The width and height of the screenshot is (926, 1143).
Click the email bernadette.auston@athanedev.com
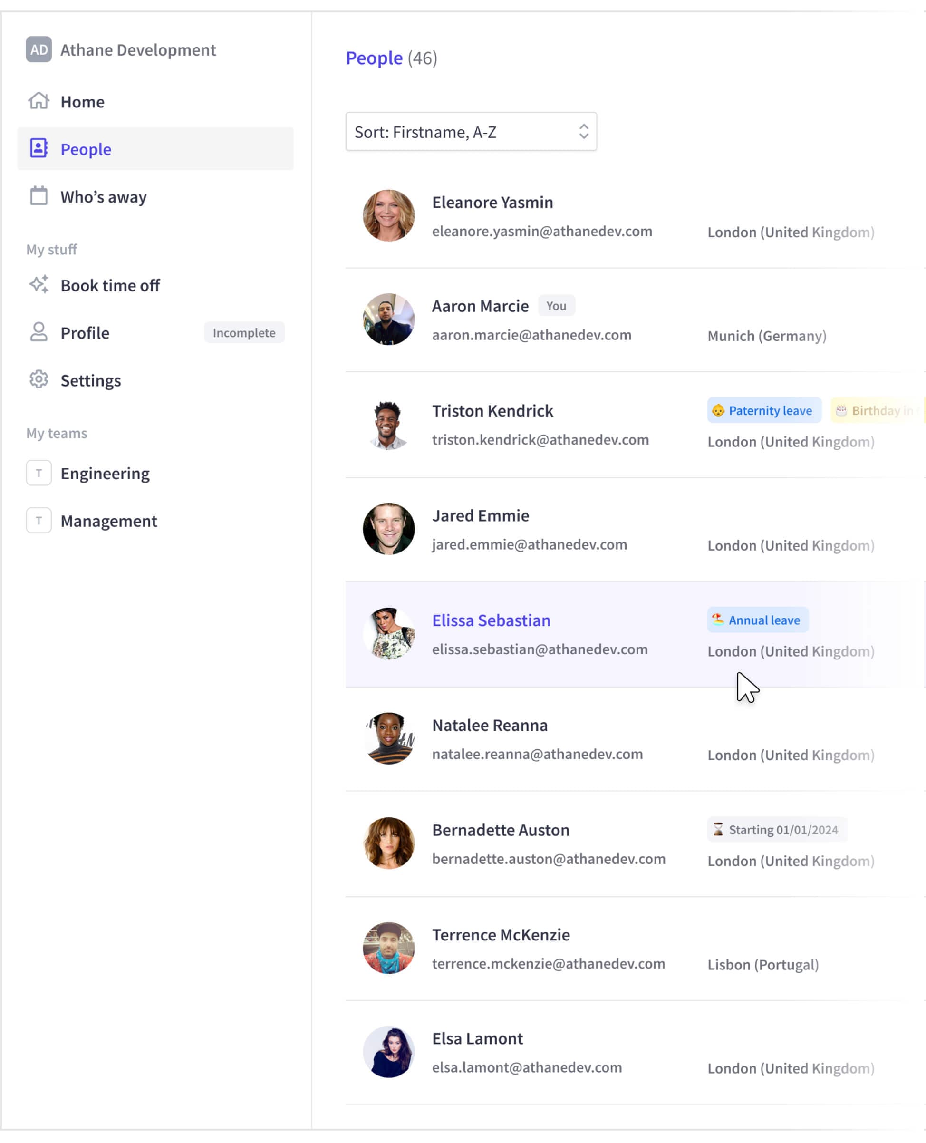549,859
